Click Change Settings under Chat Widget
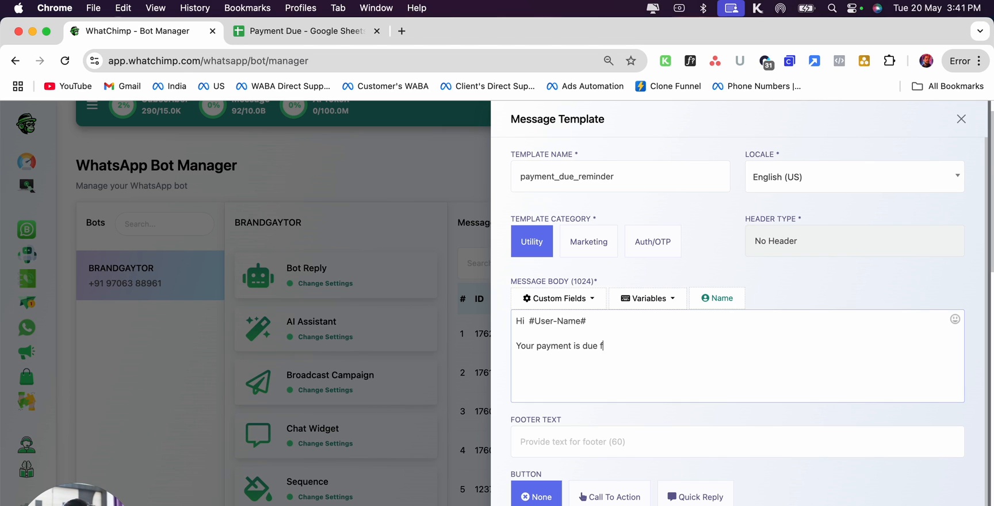This screenshot has height=506, width=994. pos(325,443)
